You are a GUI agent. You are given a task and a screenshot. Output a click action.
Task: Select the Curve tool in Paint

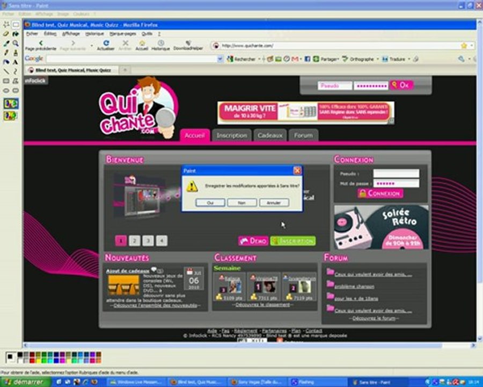(16, 71)
